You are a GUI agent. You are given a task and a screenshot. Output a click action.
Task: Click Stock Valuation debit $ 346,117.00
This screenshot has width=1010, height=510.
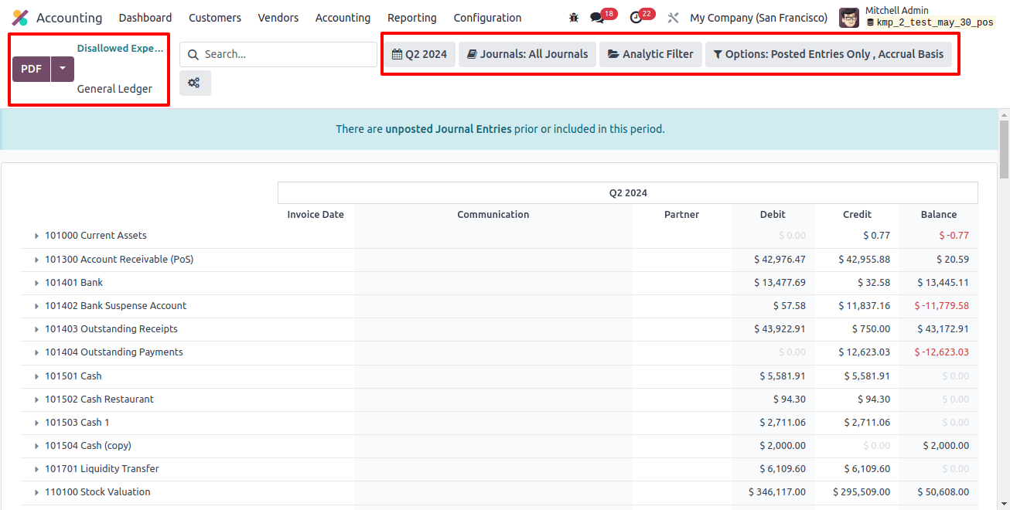click(x=776, y=492)
